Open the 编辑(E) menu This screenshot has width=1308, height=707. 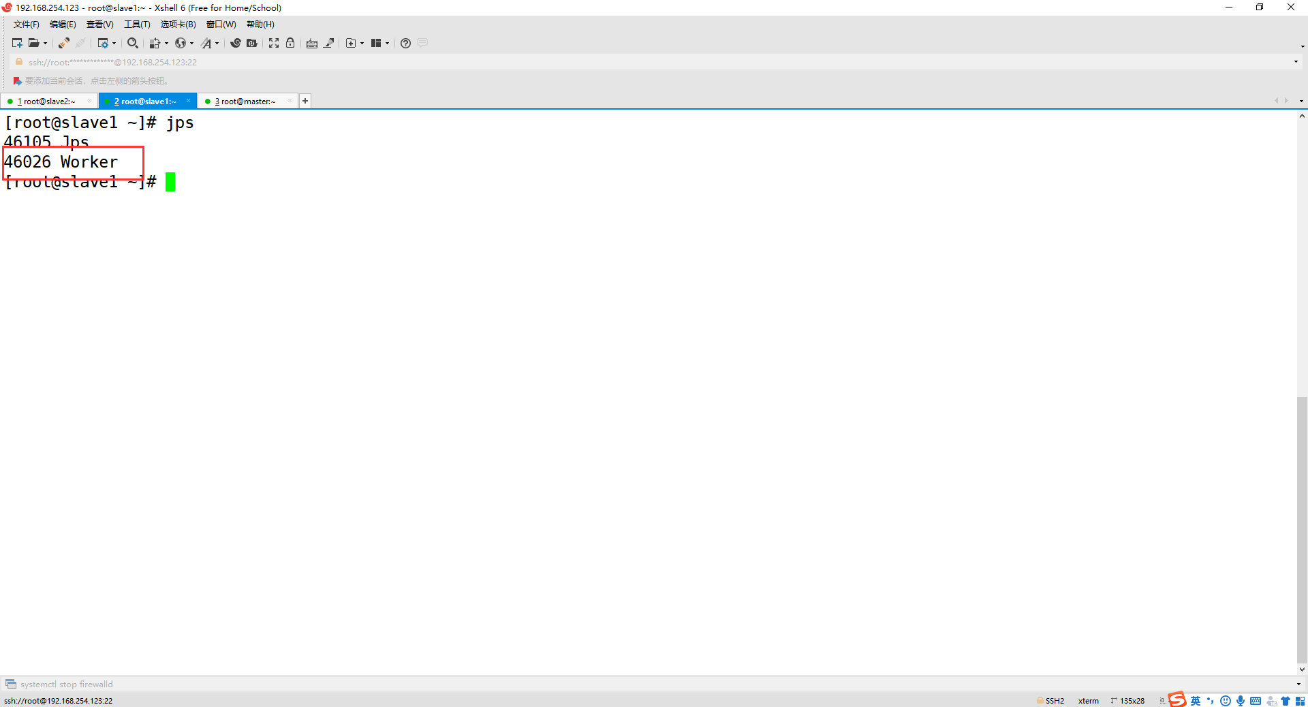[x=63, y=25]
